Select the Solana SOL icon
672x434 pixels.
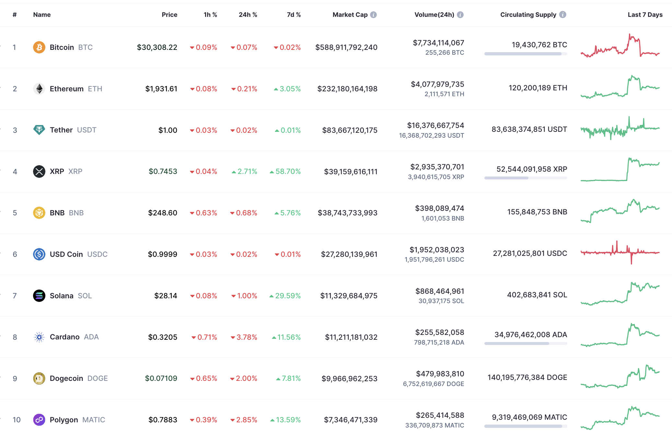39,295
